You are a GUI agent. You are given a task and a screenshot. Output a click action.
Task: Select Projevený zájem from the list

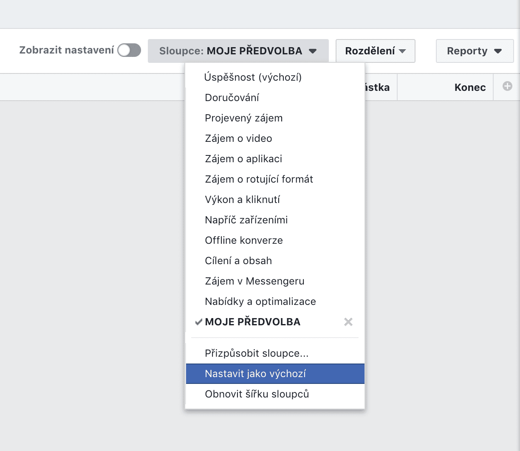(x=244, y=118)
